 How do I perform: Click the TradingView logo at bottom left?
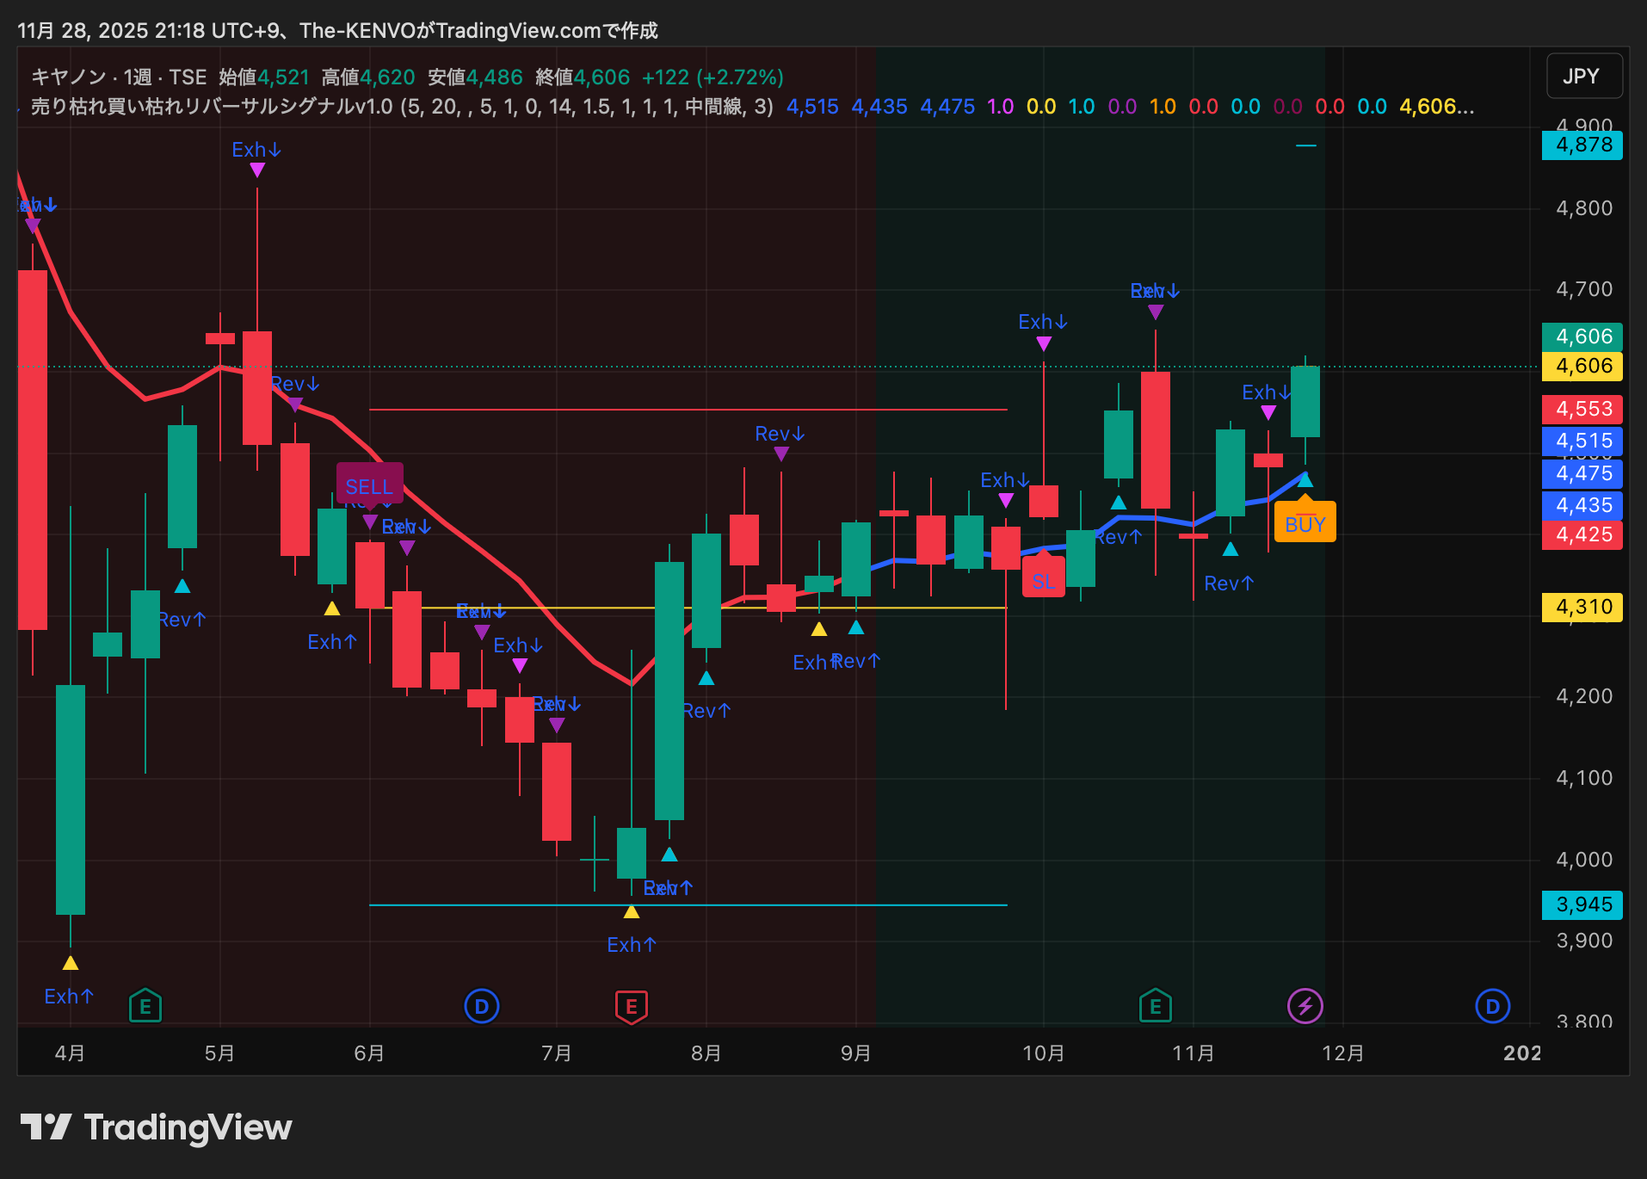tap(157, 1127)
